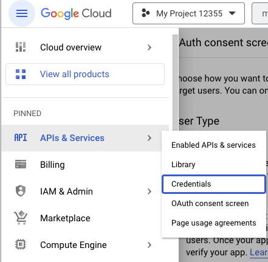268x262 pixels.
Task: Open the hamburger navigation menu
Action: (x=22, y=13)
